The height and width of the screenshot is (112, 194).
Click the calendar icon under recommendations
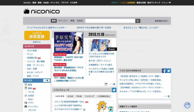pyautogui.click(x=106, y=84)
